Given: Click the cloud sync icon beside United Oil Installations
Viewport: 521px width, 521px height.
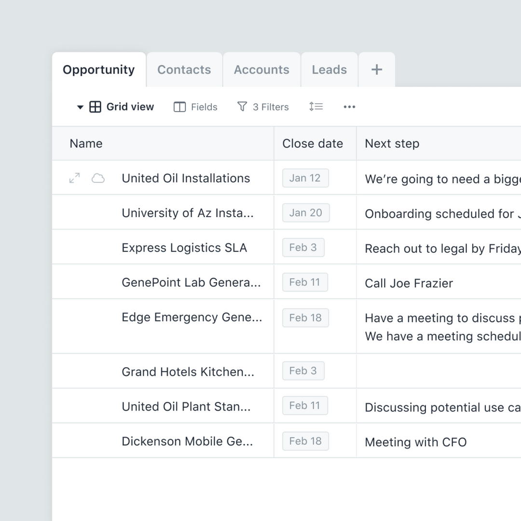Looking at the screenshot, I should click(98, 178).
